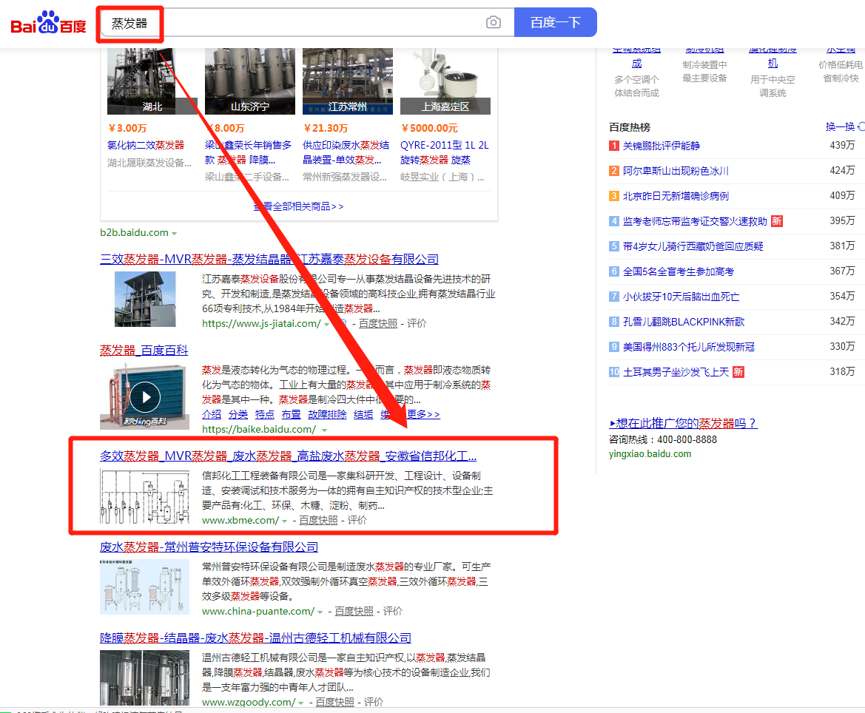Click 评价 beside the china-puante.com result

click(393, 612)
